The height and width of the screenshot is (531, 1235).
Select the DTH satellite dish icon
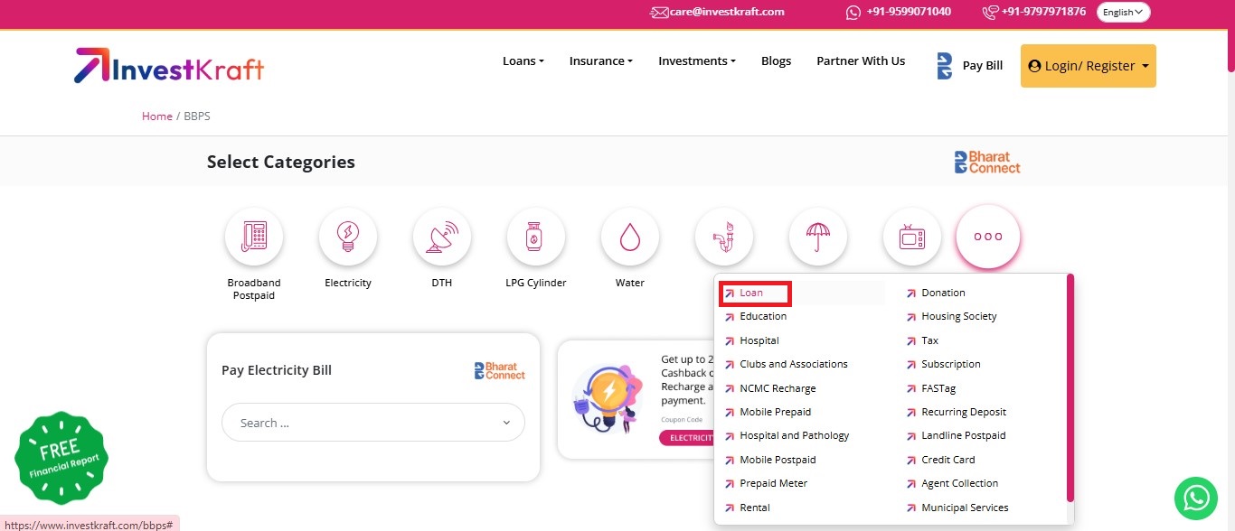pos(442,237)
